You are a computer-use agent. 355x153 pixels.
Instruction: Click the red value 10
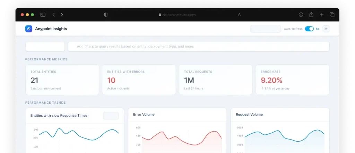pos(111,80)
